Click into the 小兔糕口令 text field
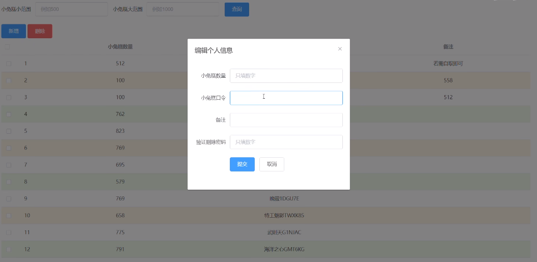 (286, 98)
